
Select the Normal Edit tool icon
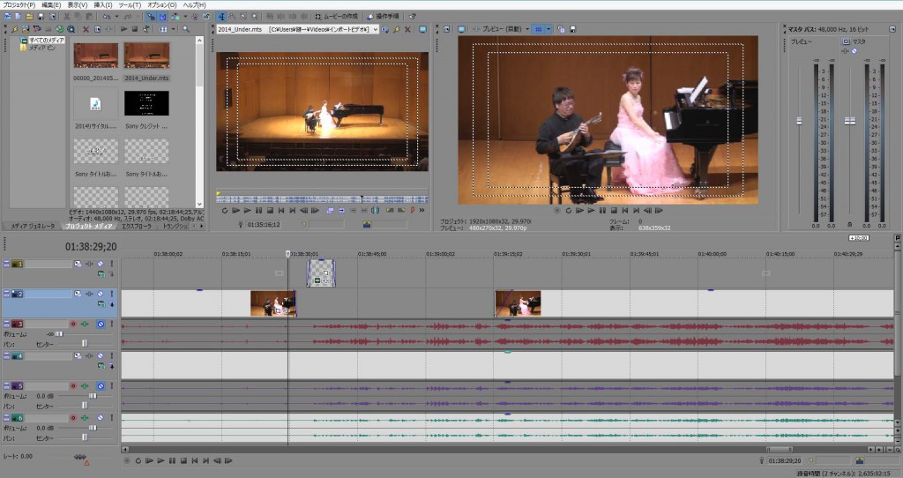coord(221,17)
